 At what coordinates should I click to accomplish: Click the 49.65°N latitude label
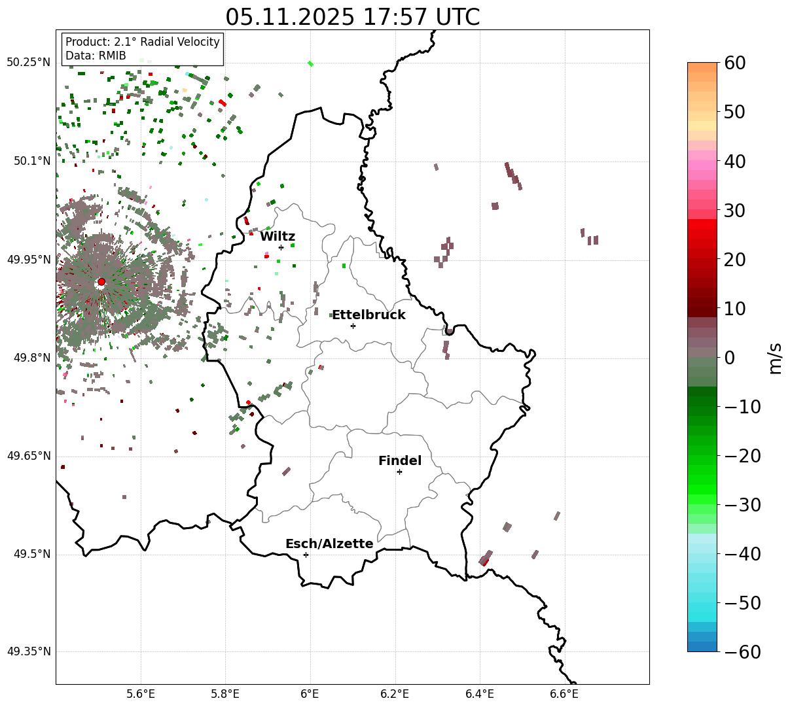(x=28, y=456)
